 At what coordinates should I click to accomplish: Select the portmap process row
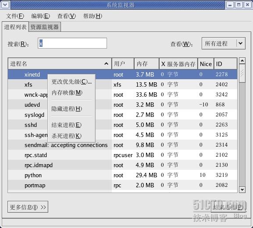[x=123, y=185]
